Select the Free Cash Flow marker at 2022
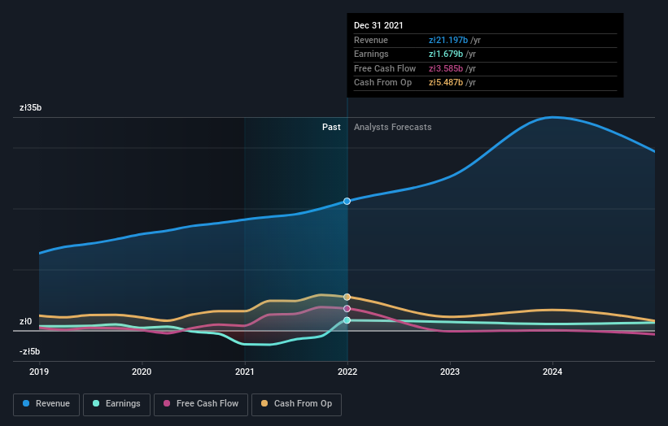668x426 pixels. 347,309
